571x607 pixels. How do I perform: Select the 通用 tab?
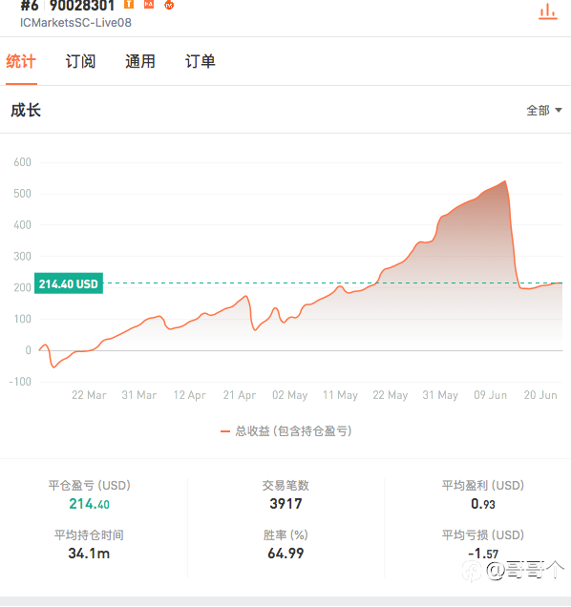pos(140,61)
